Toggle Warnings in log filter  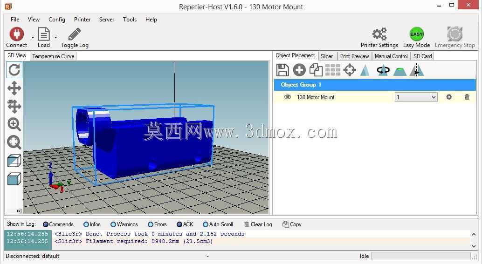(124, 224)
